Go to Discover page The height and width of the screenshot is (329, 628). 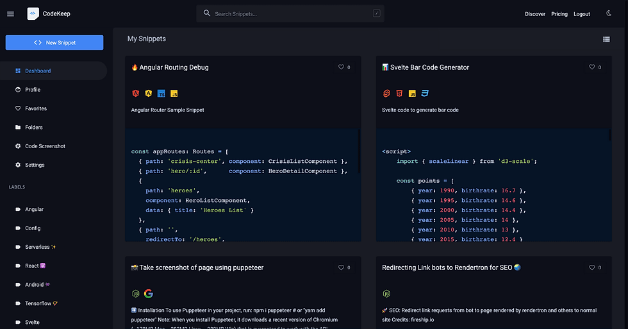click(535, 14)
